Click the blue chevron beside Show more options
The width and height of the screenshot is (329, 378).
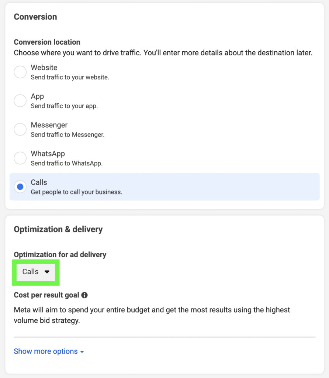click(82, 351)
